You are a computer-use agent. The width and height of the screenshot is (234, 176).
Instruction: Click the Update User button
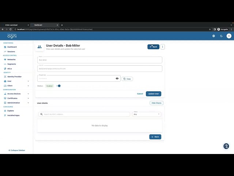[x=154, y=94]
